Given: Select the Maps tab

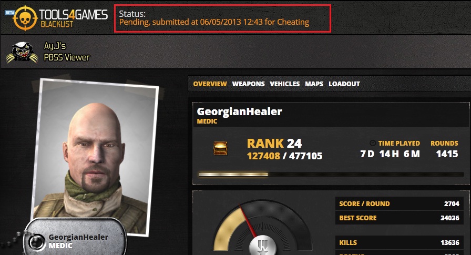Looking at the screenshot, I should [314, 84].
